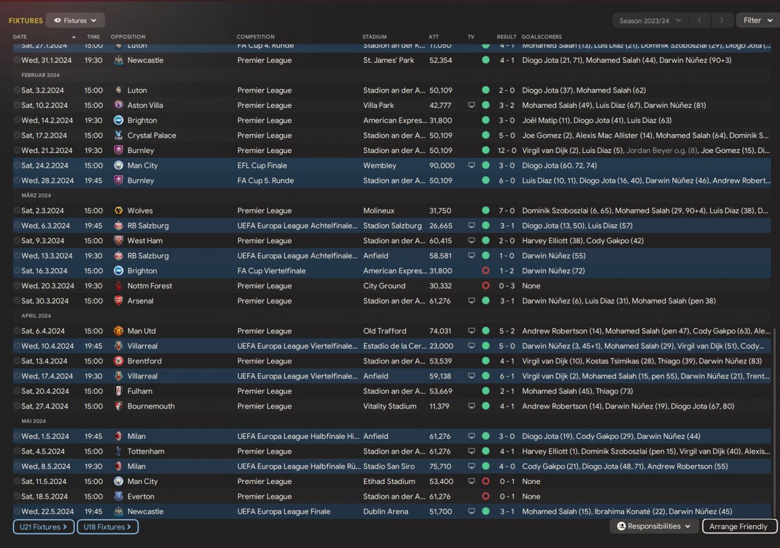Click the red loss indicator on the Everton row
The height and width of the screenshot is (548, 780).
(x=486, y=497)
